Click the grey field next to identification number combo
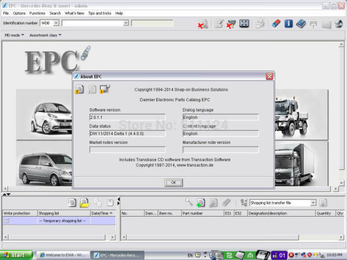Image resolution: width=347 pixels, height=260 pixels. pyautogui.click(x=152, y=23)
